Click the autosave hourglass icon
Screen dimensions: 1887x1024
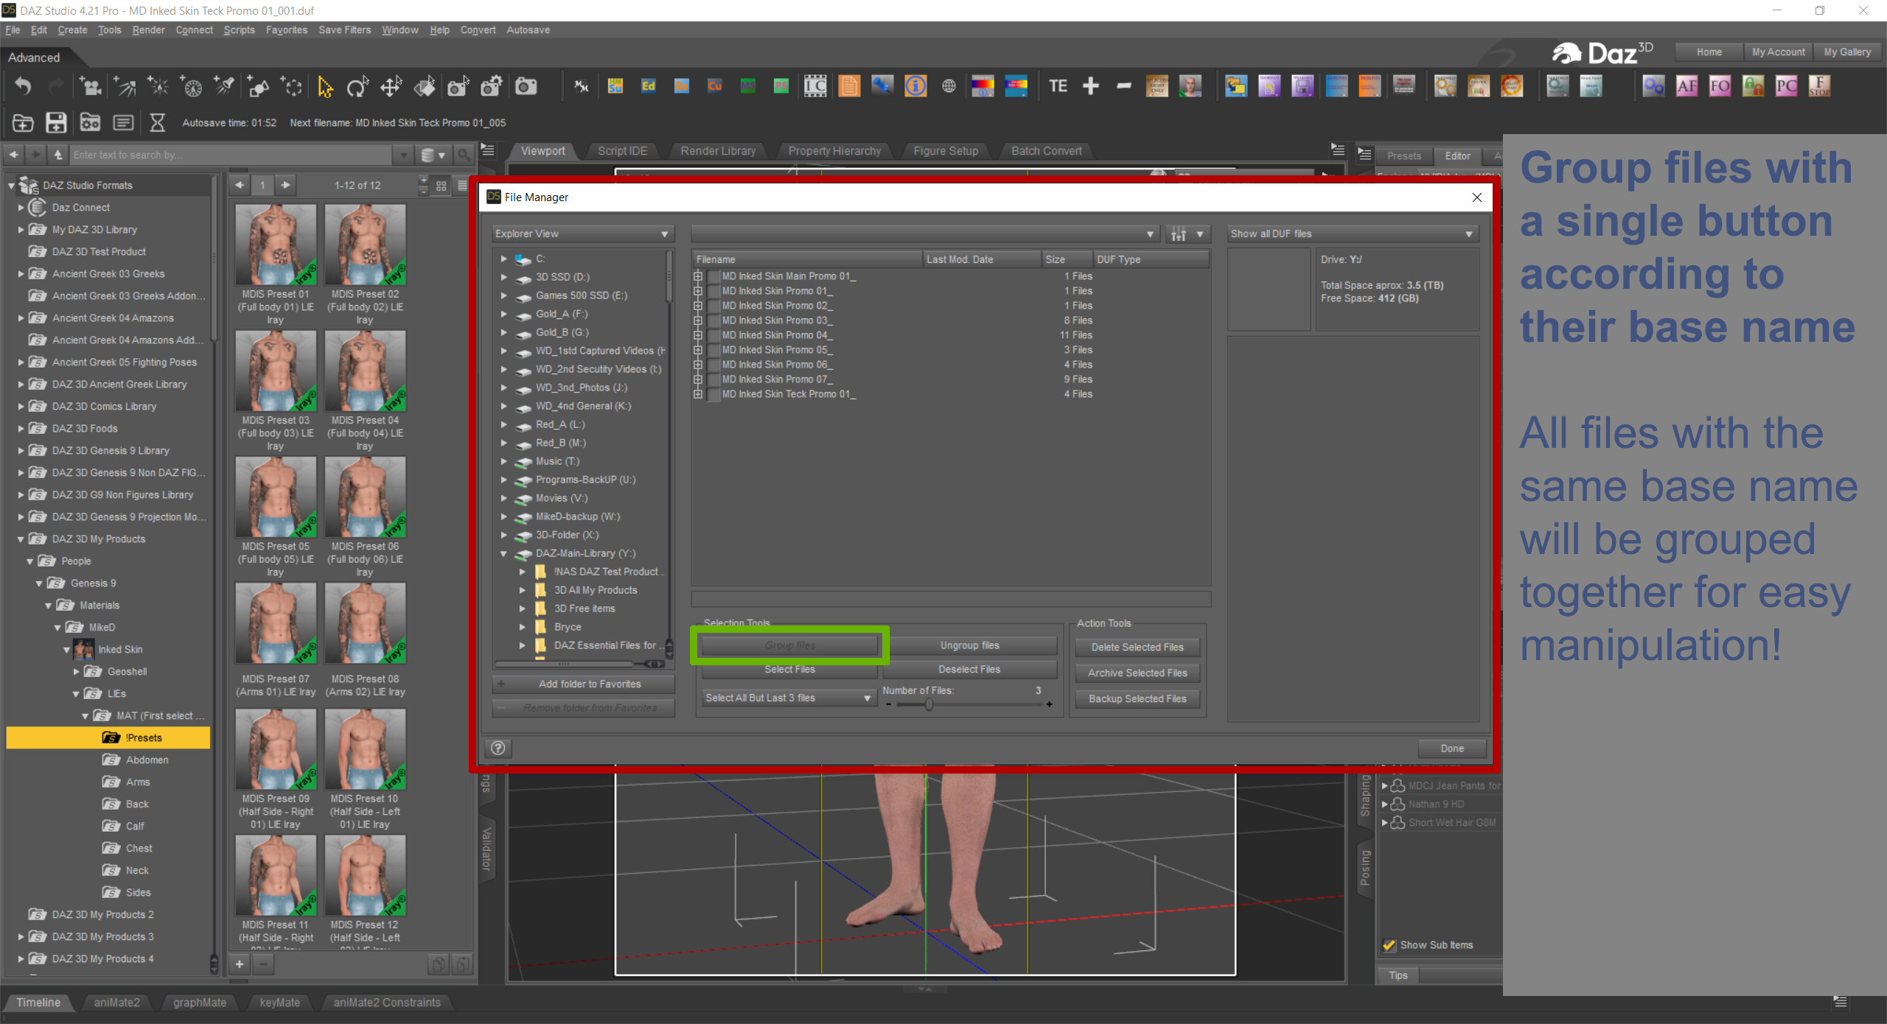(157, 122)
